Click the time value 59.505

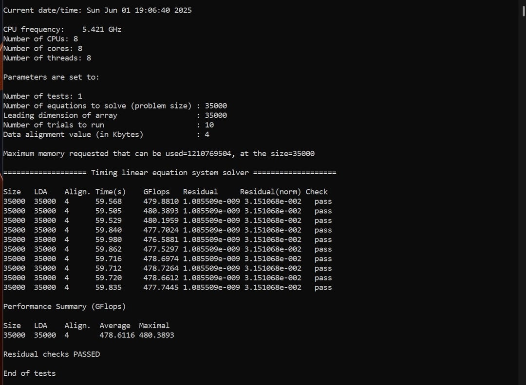click(108, 211)
